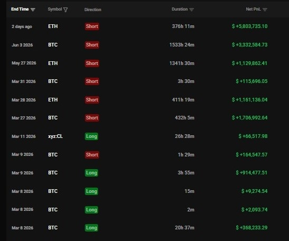The width and height of the screenshot is (289, 241).
Task: Click the $+3,332,584.73 net PnL value
Action: tap(249, 45)
